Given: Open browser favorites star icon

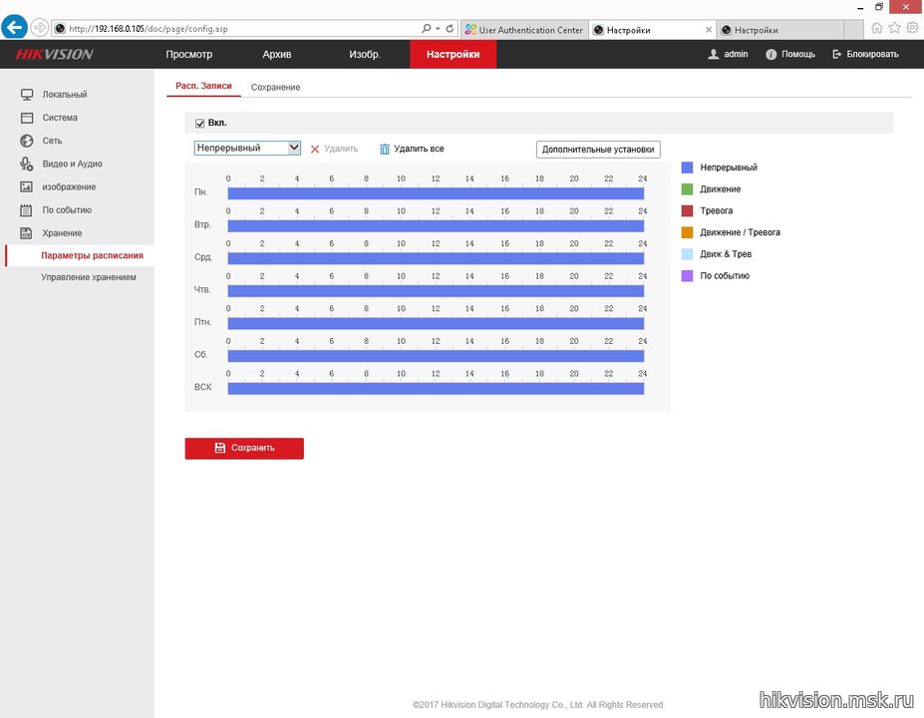Looking at the screenshot, I should click(894, 28).
